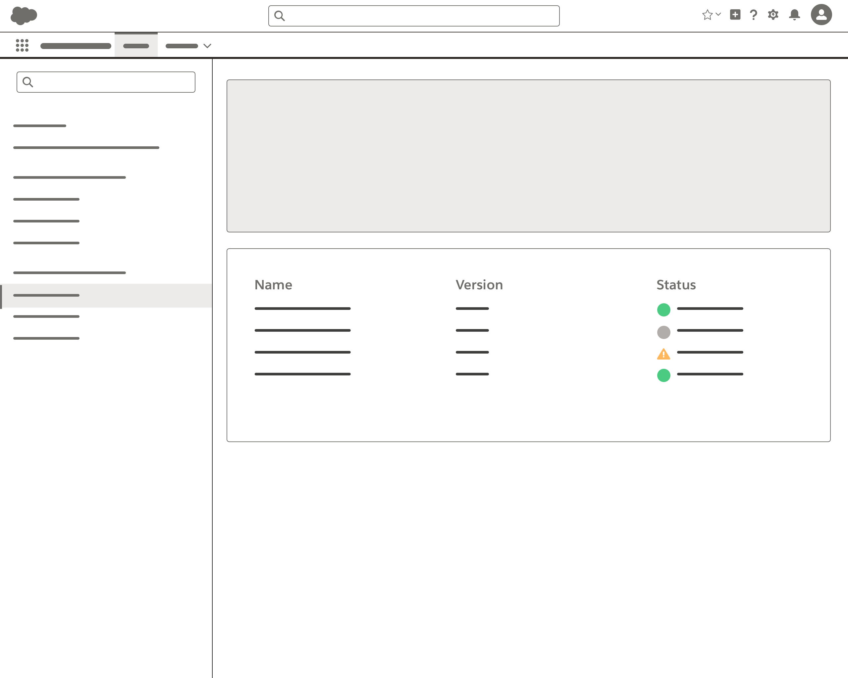Click inside the global search field
848x678 pixels.
pos(414,16)
